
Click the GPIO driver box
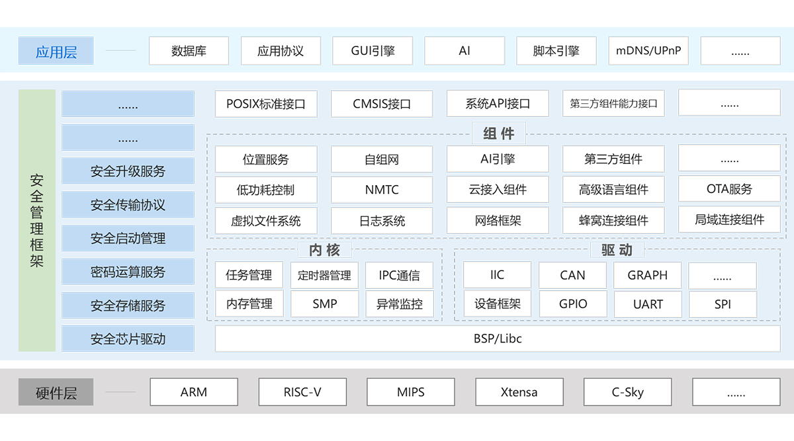(572, 304)
